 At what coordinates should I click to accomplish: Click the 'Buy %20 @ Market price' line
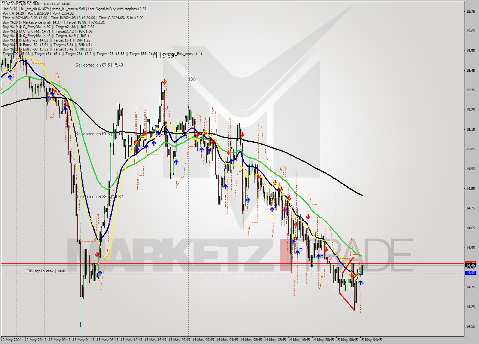click(54, 22)
